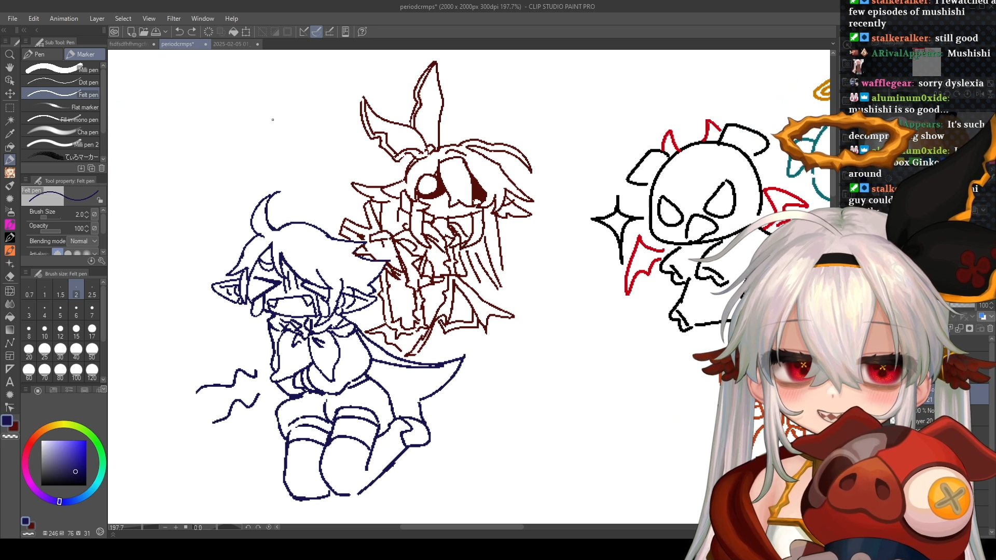996x560 pixels.
Task: Select the Move layer tool
Action: coord(9,94)
